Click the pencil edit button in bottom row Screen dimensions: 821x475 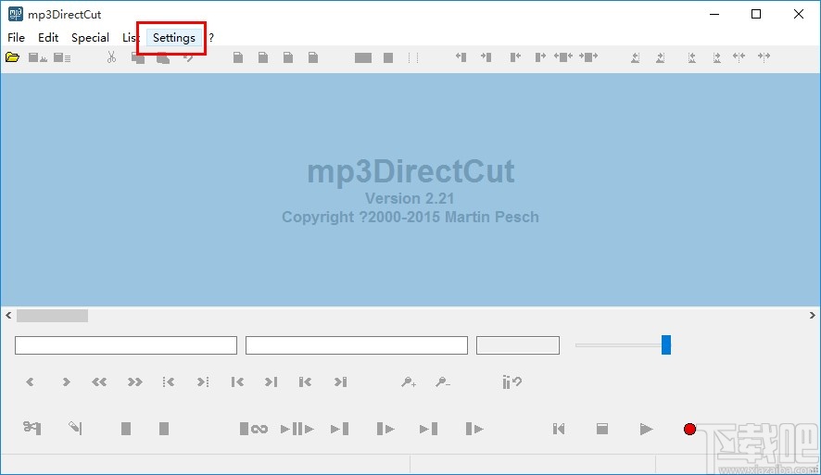click(75, 428)
